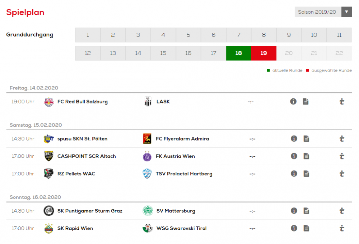Go to round 11 tab
The height and width of the screenshot is (244, 359).
[x=339, y=35]
